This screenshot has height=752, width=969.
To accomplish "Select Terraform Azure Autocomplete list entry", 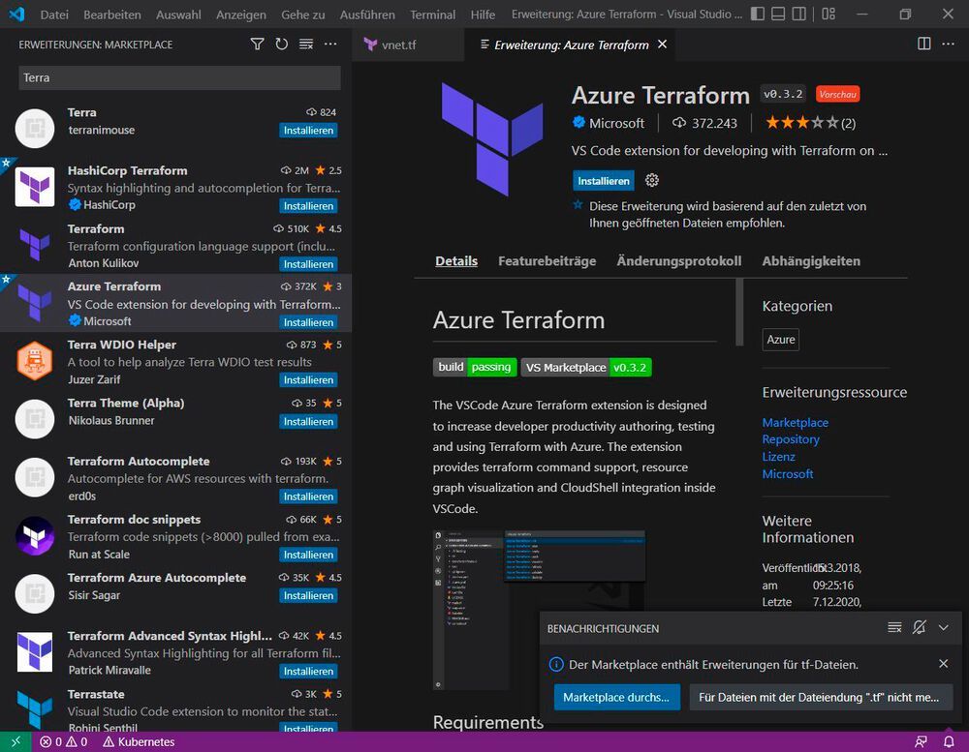I will click(176, 594).
